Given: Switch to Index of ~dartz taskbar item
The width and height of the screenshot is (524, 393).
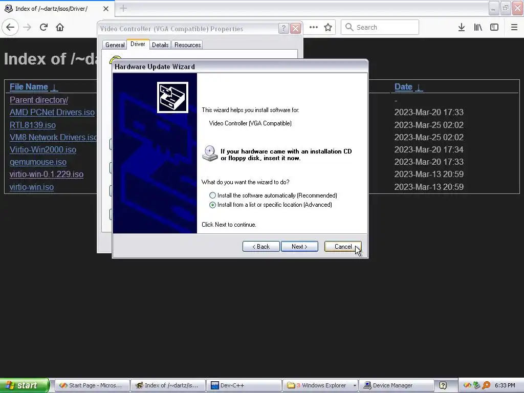Looking at the screenshot, I should tap(168, 385).
